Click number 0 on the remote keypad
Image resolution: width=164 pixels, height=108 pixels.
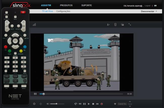[15, 71]
